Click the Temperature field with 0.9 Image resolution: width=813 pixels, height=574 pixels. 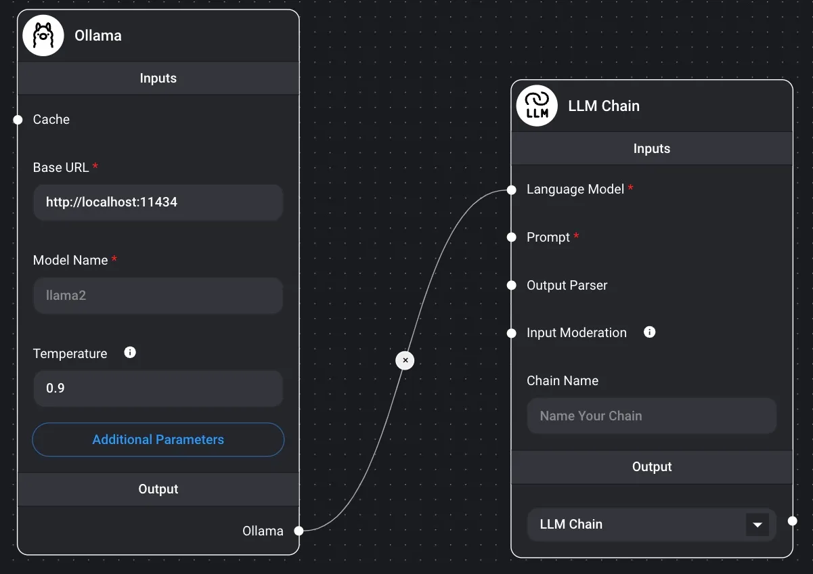tap(158, 389)
